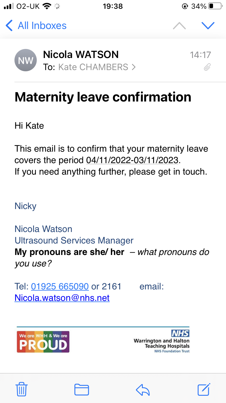This screenshot has width=226, height=403.
Task: Go to next message with down arrow
Action: coord(208,26)
